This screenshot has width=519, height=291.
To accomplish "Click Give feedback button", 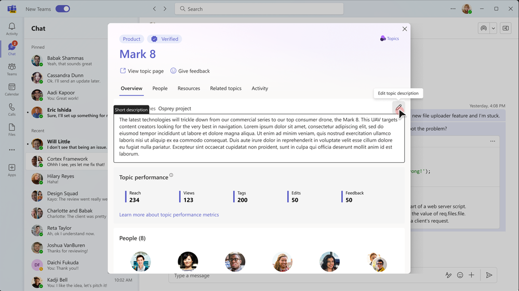I will click(190, 71).
